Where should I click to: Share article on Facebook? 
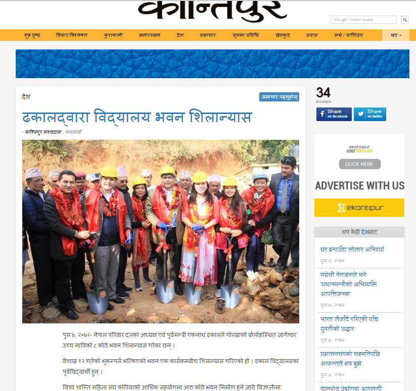pyautogui.click(x=334, y=114)
